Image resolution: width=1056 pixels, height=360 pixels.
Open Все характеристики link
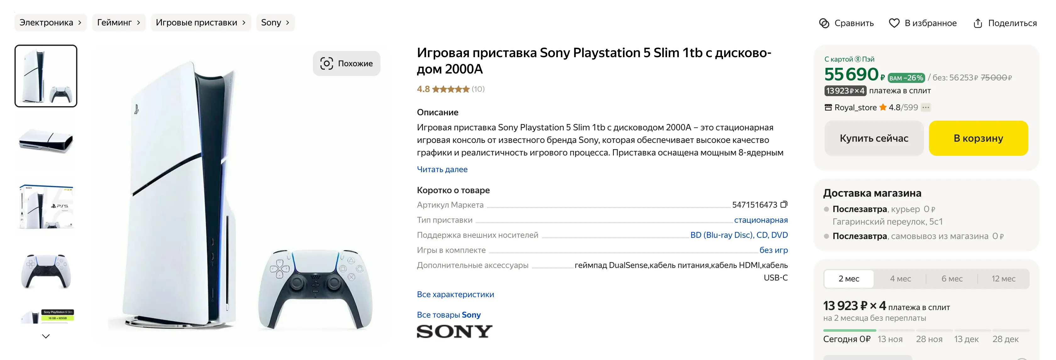[x=455, y=294]
